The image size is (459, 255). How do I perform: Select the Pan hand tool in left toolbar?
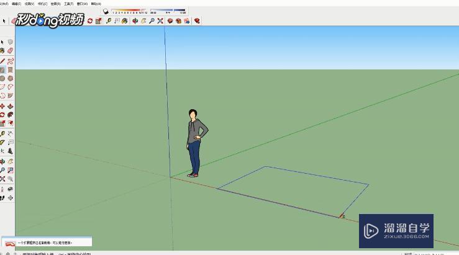11,161
